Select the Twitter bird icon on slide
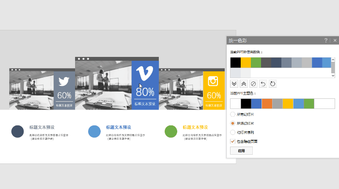Screen dimensions: 339x189 click(x=64, y=81)
